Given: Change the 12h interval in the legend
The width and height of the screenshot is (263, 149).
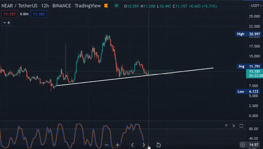Looking at the screenshot, I should pyautogui.click(x=45, y=5).
